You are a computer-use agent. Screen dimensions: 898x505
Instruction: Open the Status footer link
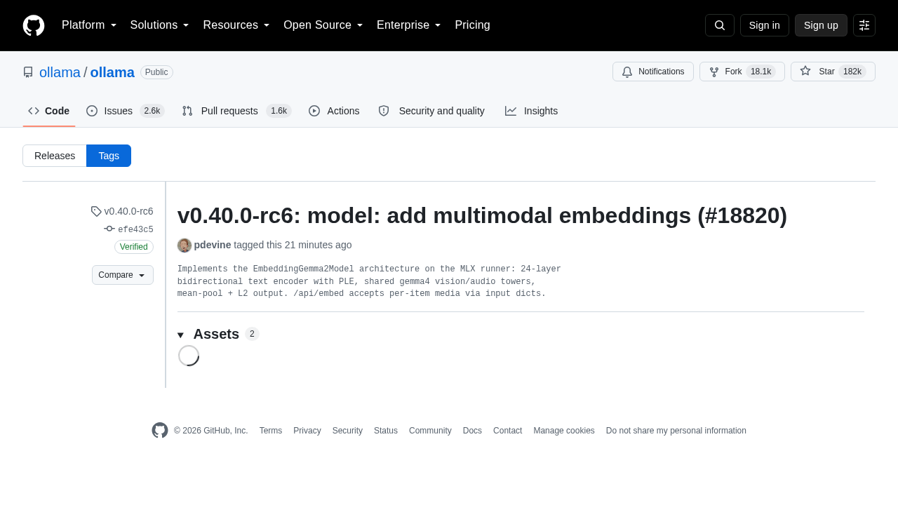(386, 431)
